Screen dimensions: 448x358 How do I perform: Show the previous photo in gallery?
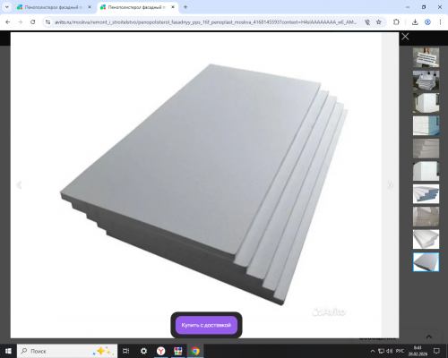pyautogui.click(x=19, y=185)
